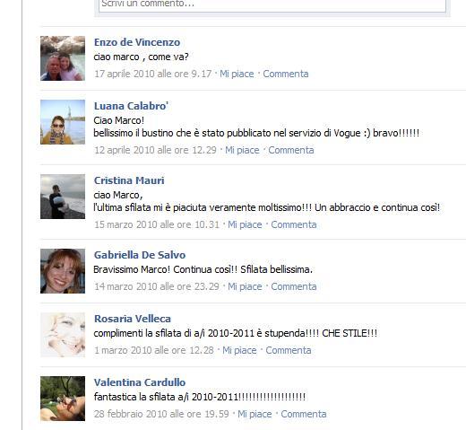The height and width of the screenshot is (430, 466).
Task: Visit Gabriella De Salvo name link
Action: pyautogui.click(x=140, y=255)
